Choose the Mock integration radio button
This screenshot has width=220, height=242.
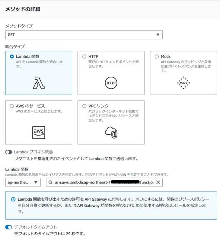[157, 57]
